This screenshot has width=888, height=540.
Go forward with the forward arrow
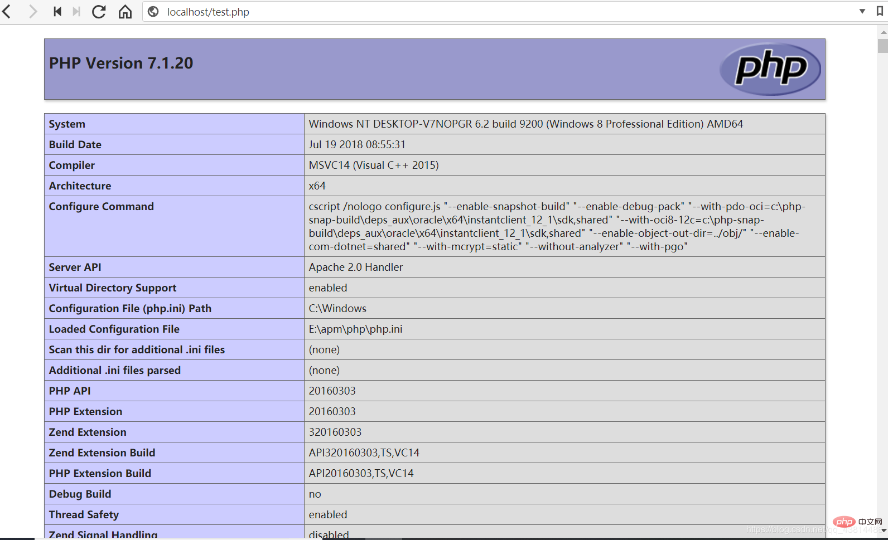pos(33,12)
